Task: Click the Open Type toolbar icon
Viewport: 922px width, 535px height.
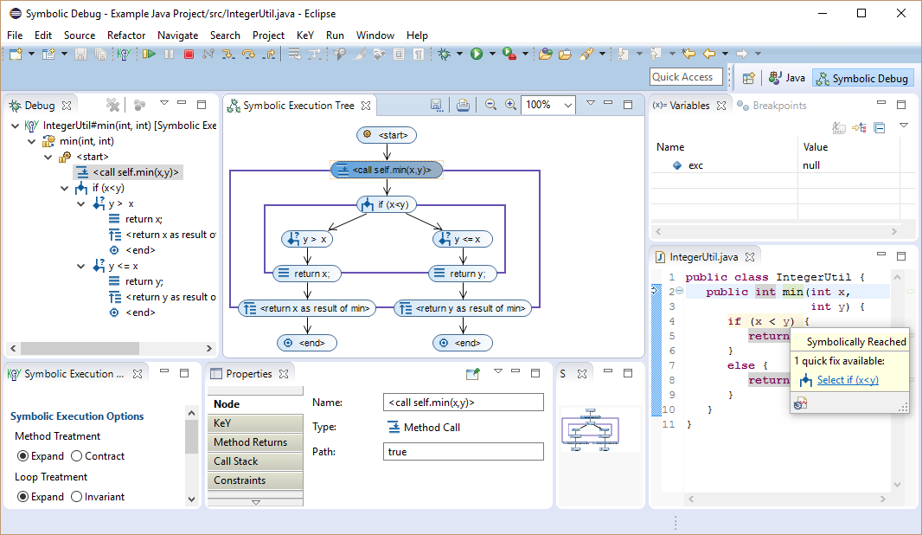Action: pyautogui.click(x=546, y=55)
